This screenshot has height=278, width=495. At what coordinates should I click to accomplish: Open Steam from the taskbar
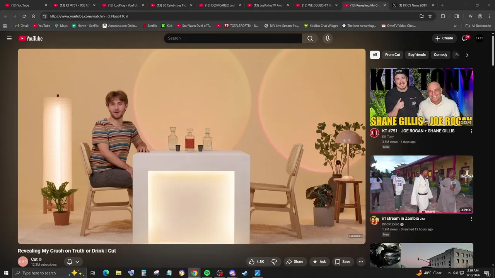point(245,273)
